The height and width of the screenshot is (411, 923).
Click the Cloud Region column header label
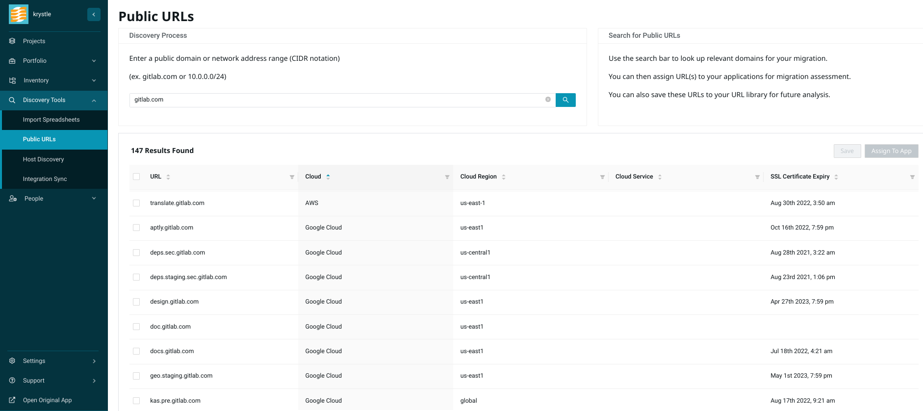click(x=478, y=177)
